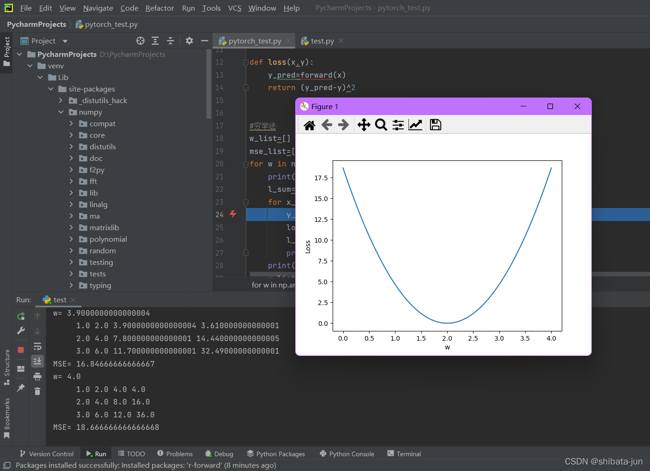Toggle the breakpoint on line 24
650x471 pixels.
pyautogui.click(x=233, y=214)
